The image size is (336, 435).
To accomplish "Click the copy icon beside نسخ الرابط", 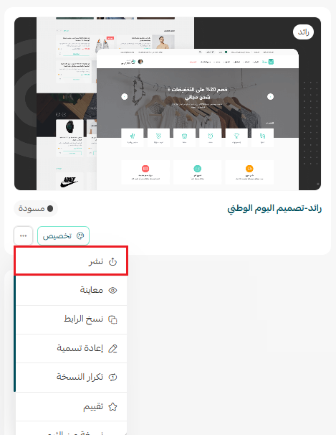I will (x=112, y=319).
